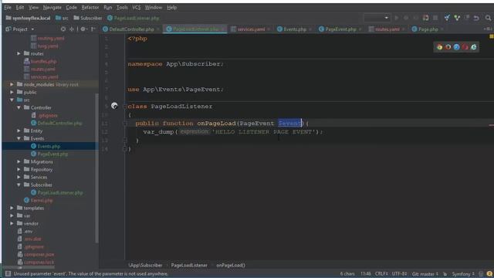494x278 pixels.
Task: Click the VCS commit icon
Action: (x=457, y=18)
